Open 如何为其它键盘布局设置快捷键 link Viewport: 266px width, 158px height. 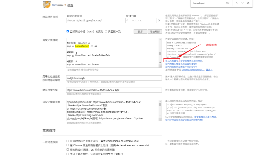point(181,64)
